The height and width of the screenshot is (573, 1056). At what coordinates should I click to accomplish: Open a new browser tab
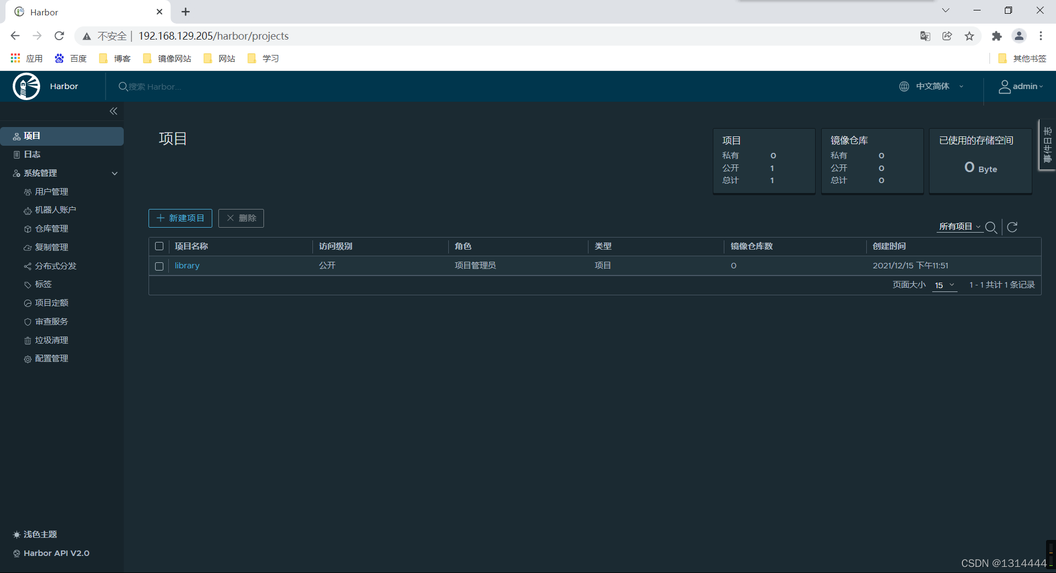point(186,12)
